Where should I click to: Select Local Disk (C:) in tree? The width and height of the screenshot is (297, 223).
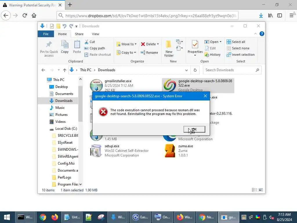pos(66,129)
